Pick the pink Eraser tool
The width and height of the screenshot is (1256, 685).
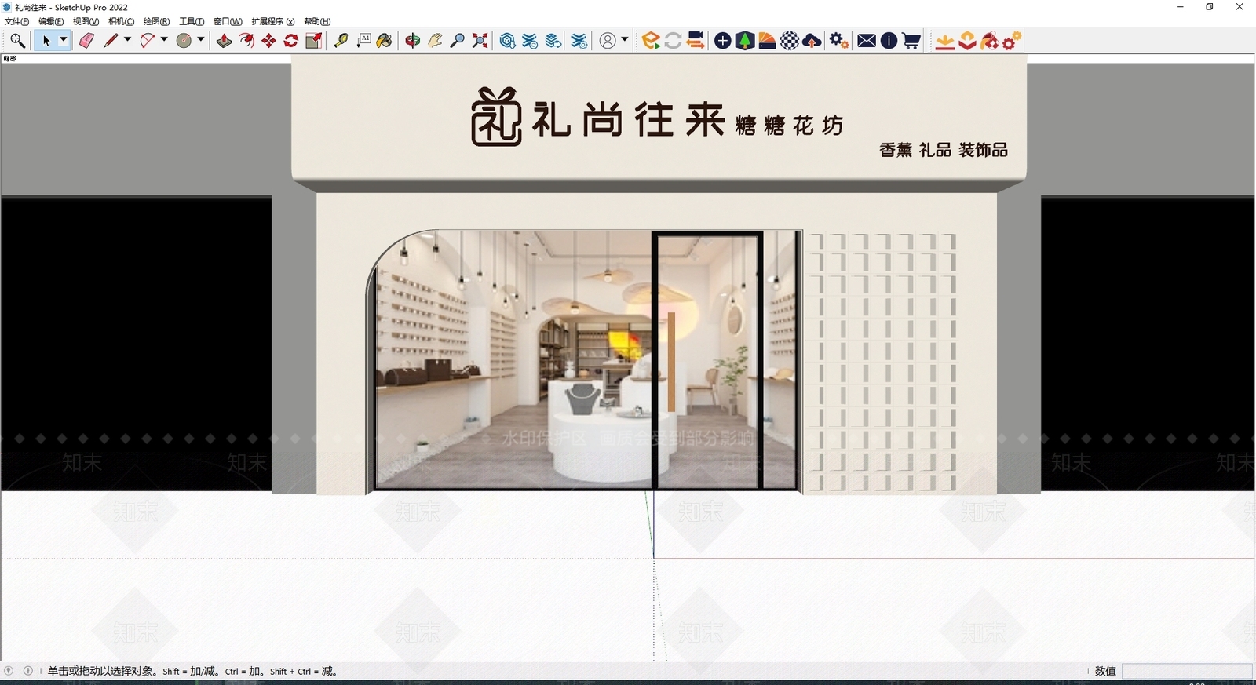pyautogui.click(x=86, y=41)
